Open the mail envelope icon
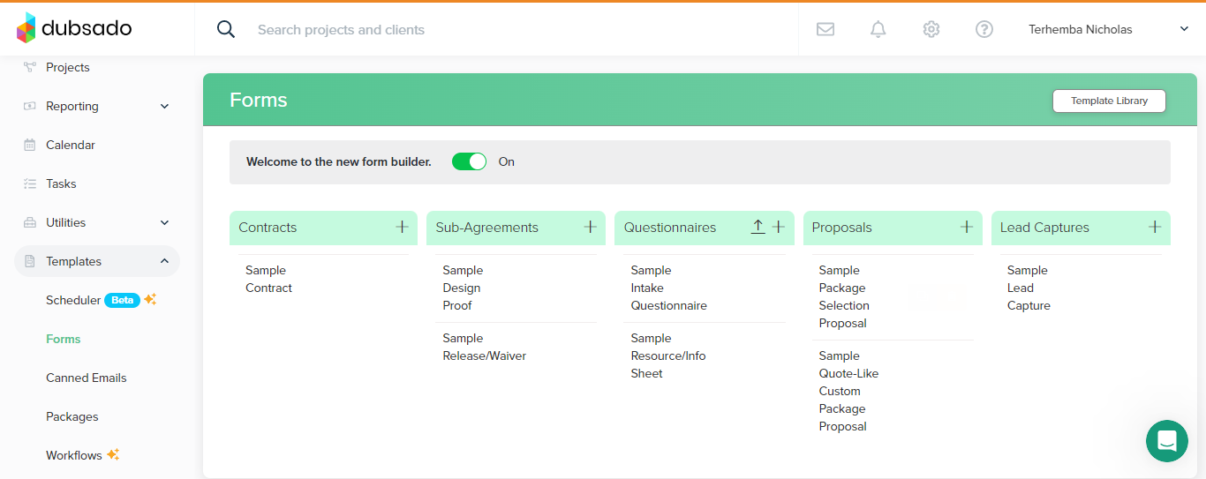 coord(825,29)
